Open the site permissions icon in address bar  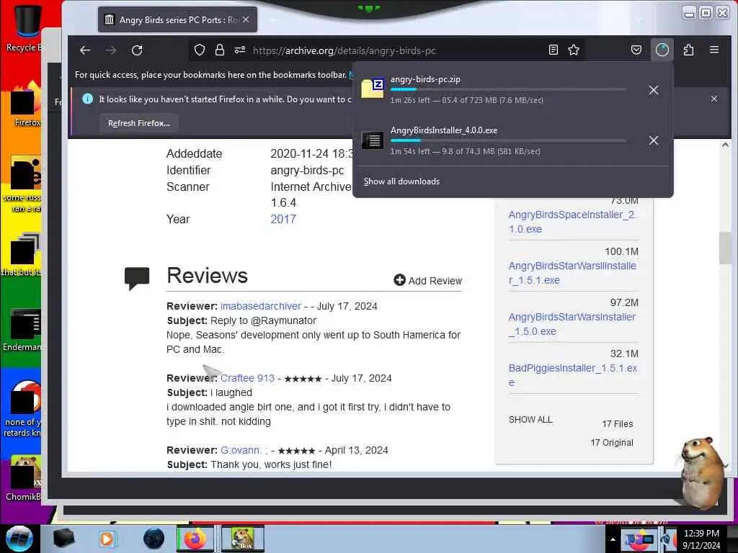(240, 50)
